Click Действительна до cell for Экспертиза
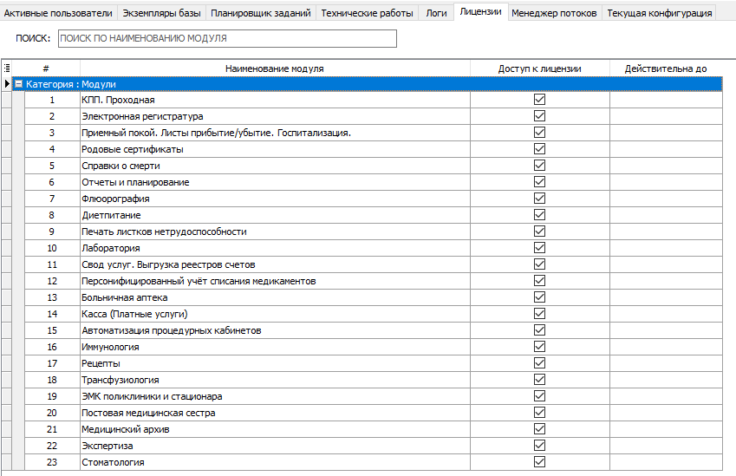 [666, 446]
